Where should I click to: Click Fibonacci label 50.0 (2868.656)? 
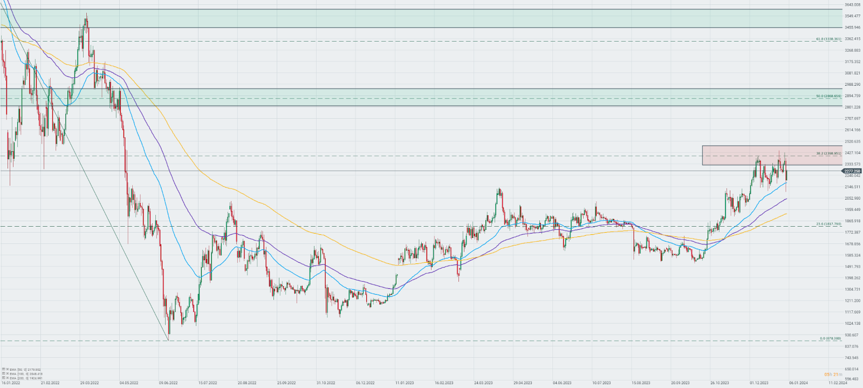(x=828, y=96)
